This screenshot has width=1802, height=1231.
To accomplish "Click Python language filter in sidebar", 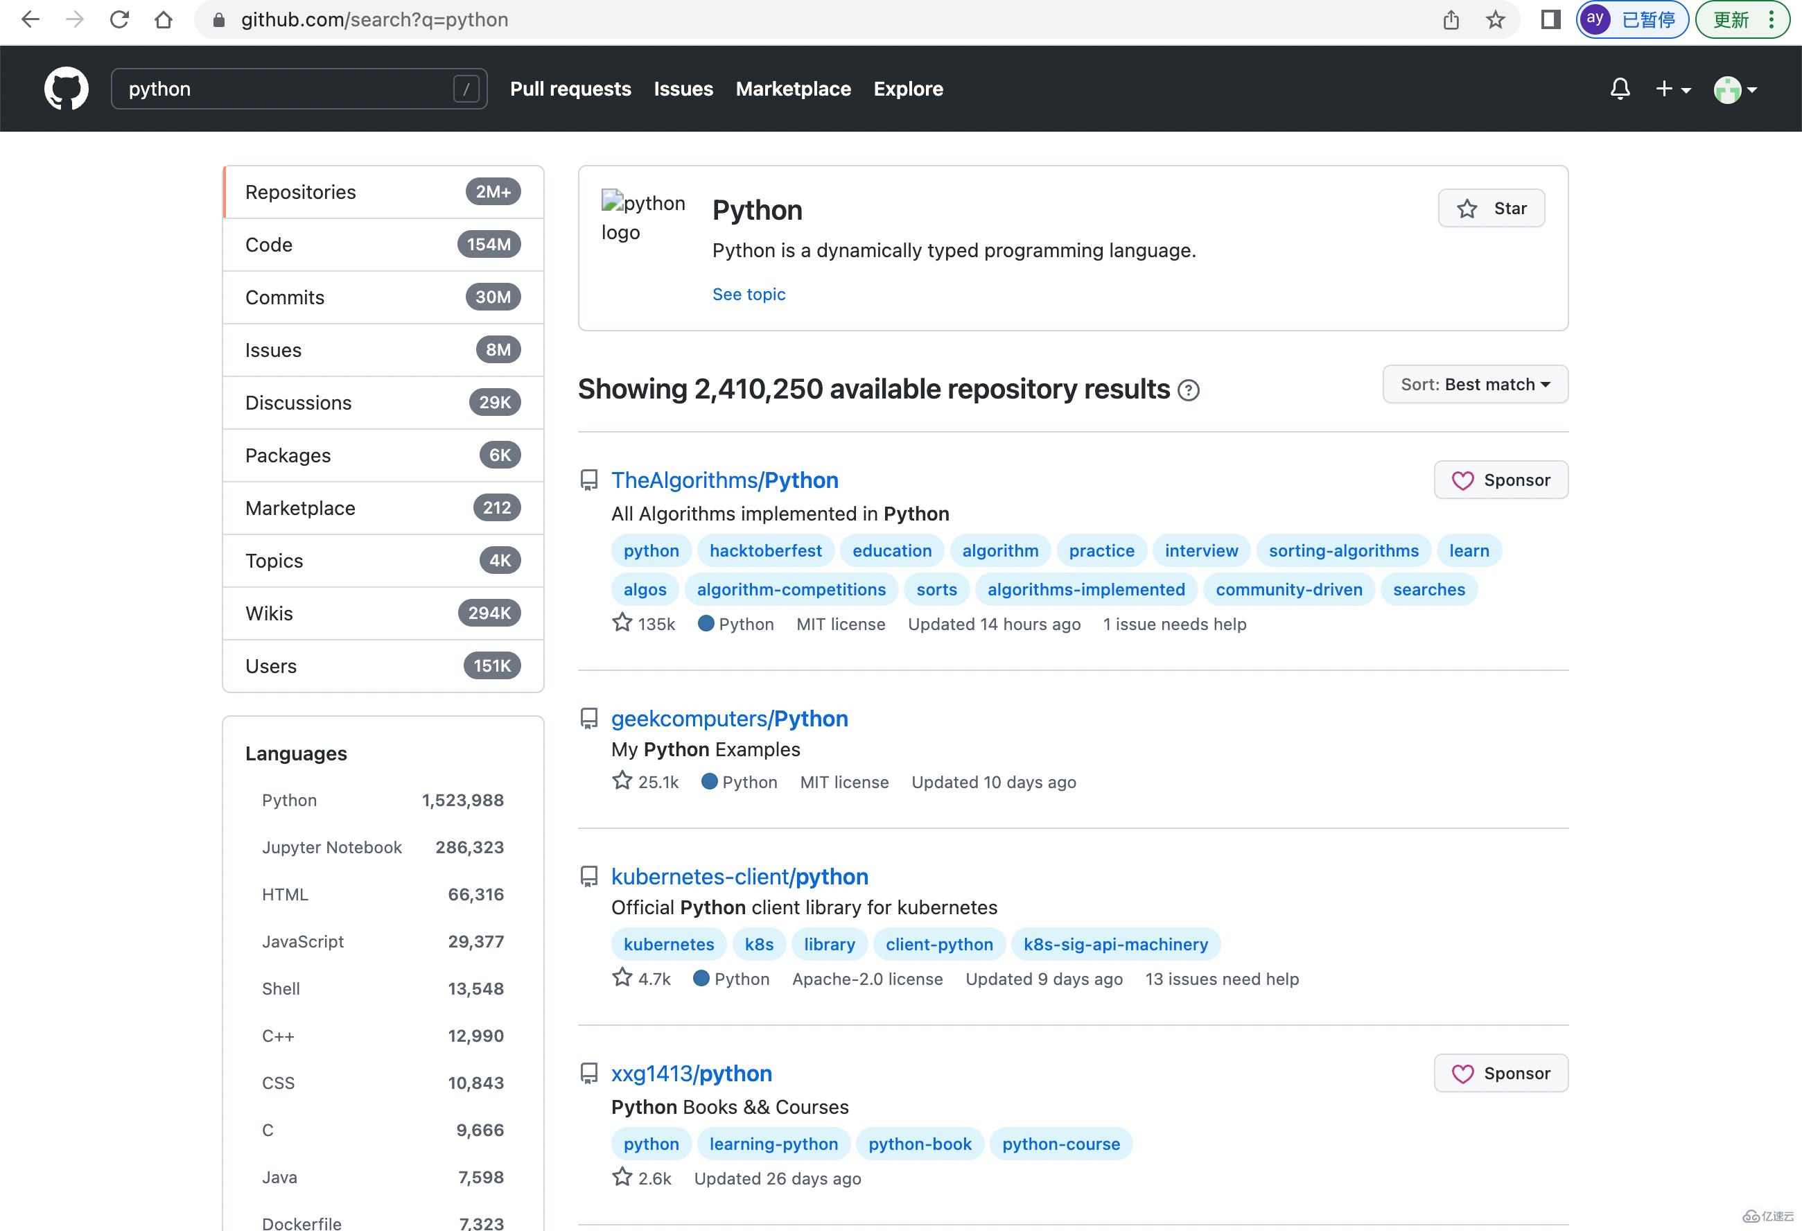I will [289, 800].
